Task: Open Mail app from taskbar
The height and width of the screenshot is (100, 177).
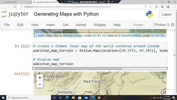Action: 86,97
